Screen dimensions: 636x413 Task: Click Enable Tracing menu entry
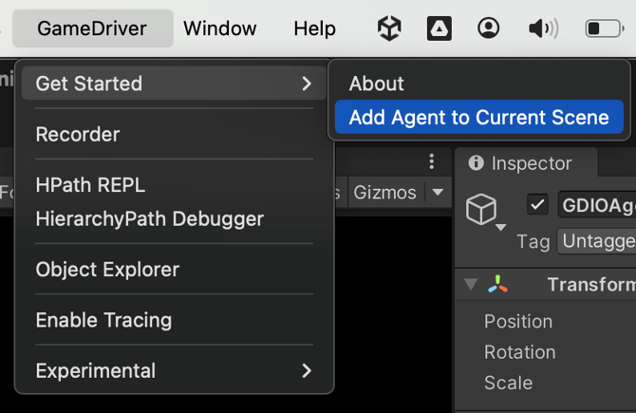[103, 320]
